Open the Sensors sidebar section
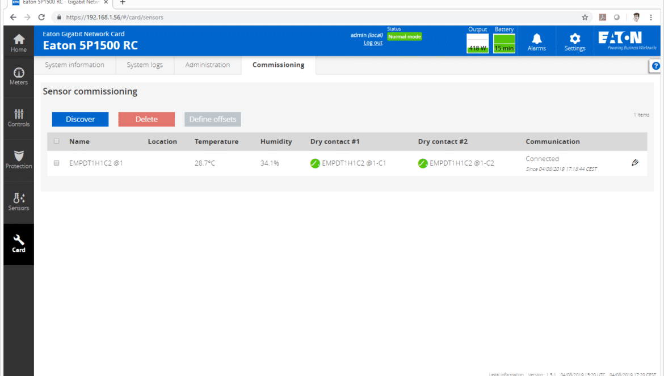 coord(19,202)
